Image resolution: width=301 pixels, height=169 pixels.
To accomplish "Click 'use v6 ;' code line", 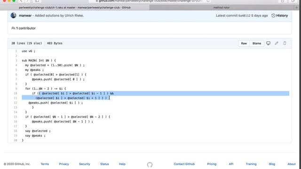I will pos(28,51).
